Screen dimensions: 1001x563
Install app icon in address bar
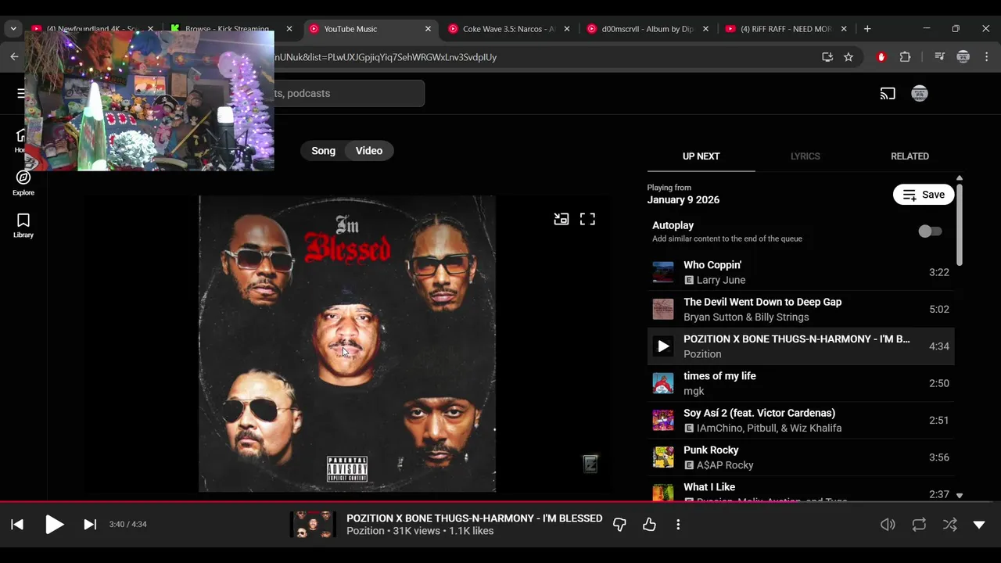(x=827, y=57)
